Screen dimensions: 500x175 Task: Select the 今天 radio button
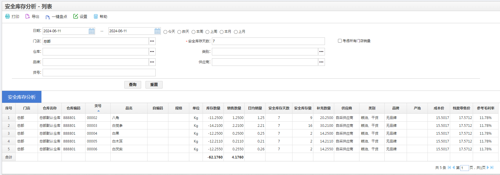pyautogui.click(x=165, y=32)
